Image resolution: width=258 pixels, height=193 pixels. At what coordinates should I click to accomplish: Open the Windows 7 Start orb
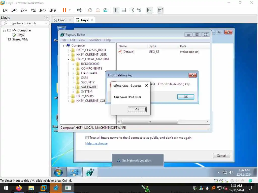pos(58,172)
